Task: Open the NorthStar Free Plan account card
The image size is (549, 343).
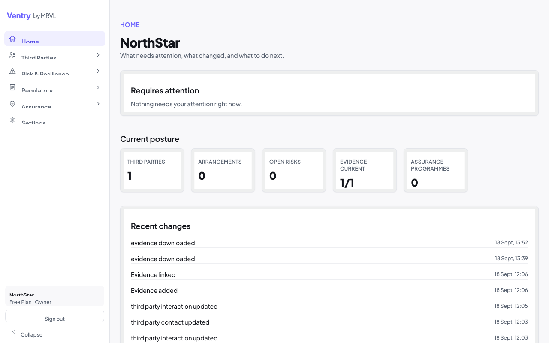Action: coord(54,296)
